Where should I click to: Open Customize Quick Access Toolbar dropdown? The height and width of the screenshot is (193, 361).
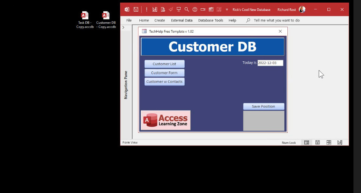pos(227,9)
